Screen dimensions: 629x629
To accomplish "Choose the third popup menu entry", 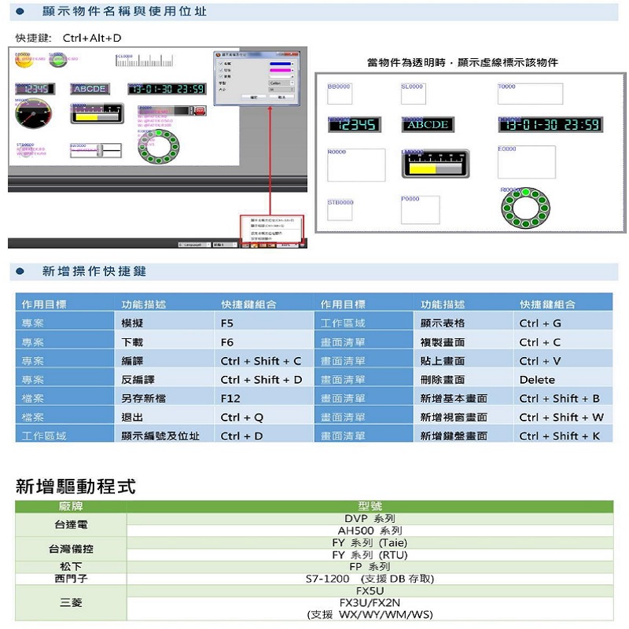I will (267, 234).
